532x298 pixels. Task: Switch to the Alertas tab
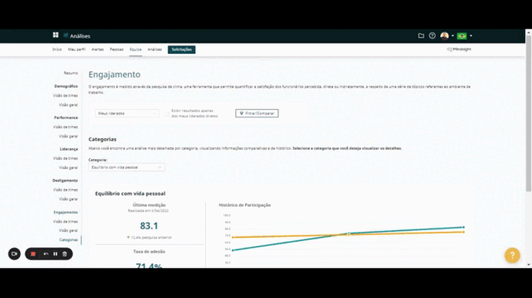[x=97, y=49]
